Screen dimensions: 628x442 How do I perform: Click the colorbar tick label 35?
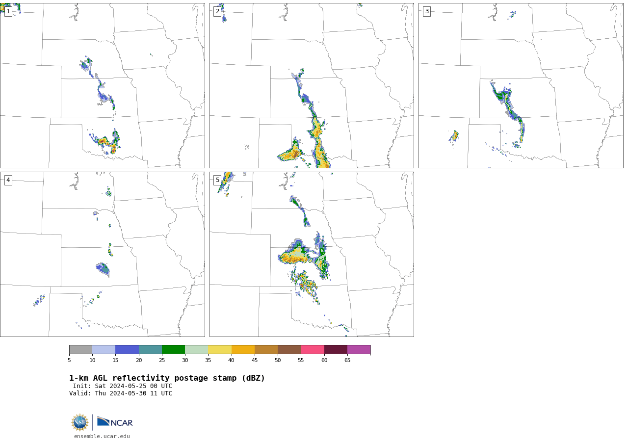(x=208, y=361)
